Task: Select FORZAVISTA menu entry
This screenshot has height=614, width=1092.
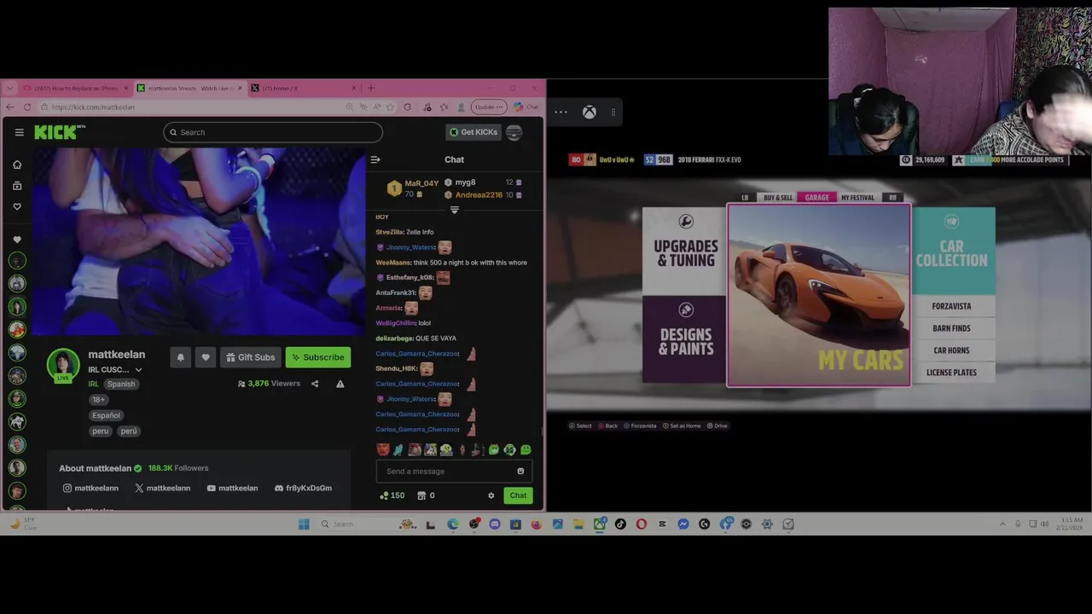Action: [x=952, y=306]
